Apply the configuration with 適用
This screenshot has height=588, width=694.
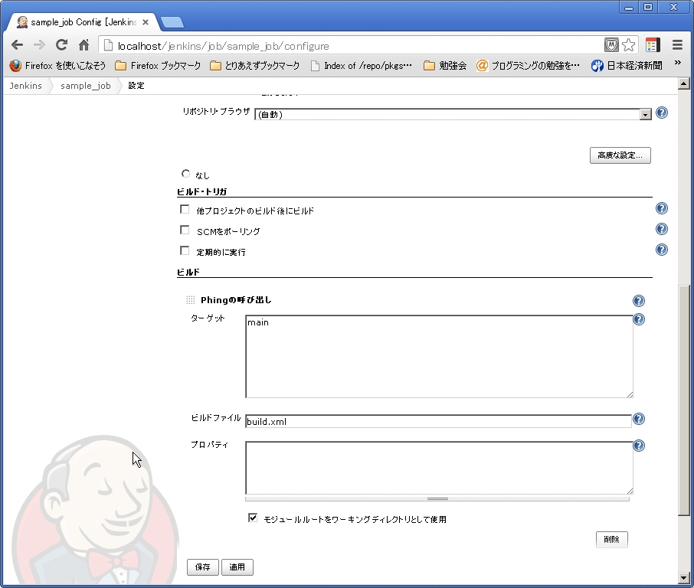pyautogui.click(x=237, y=567)
